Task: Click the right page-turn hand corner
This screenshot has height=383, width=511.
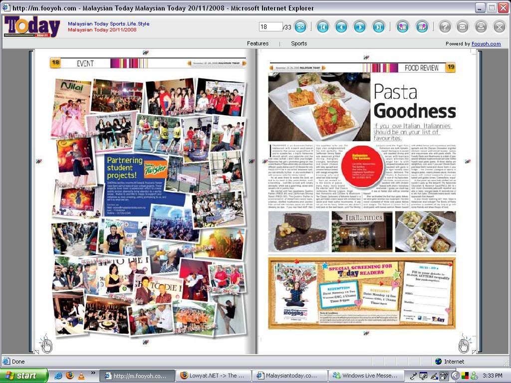Action: click(x=464, y=345)
